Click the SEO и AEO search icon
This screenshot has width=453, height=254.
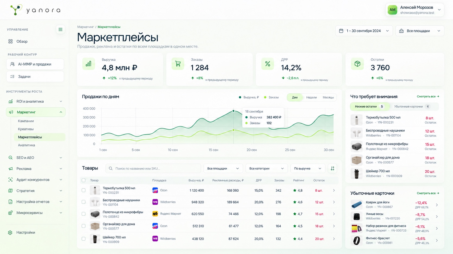coord(11,158)
